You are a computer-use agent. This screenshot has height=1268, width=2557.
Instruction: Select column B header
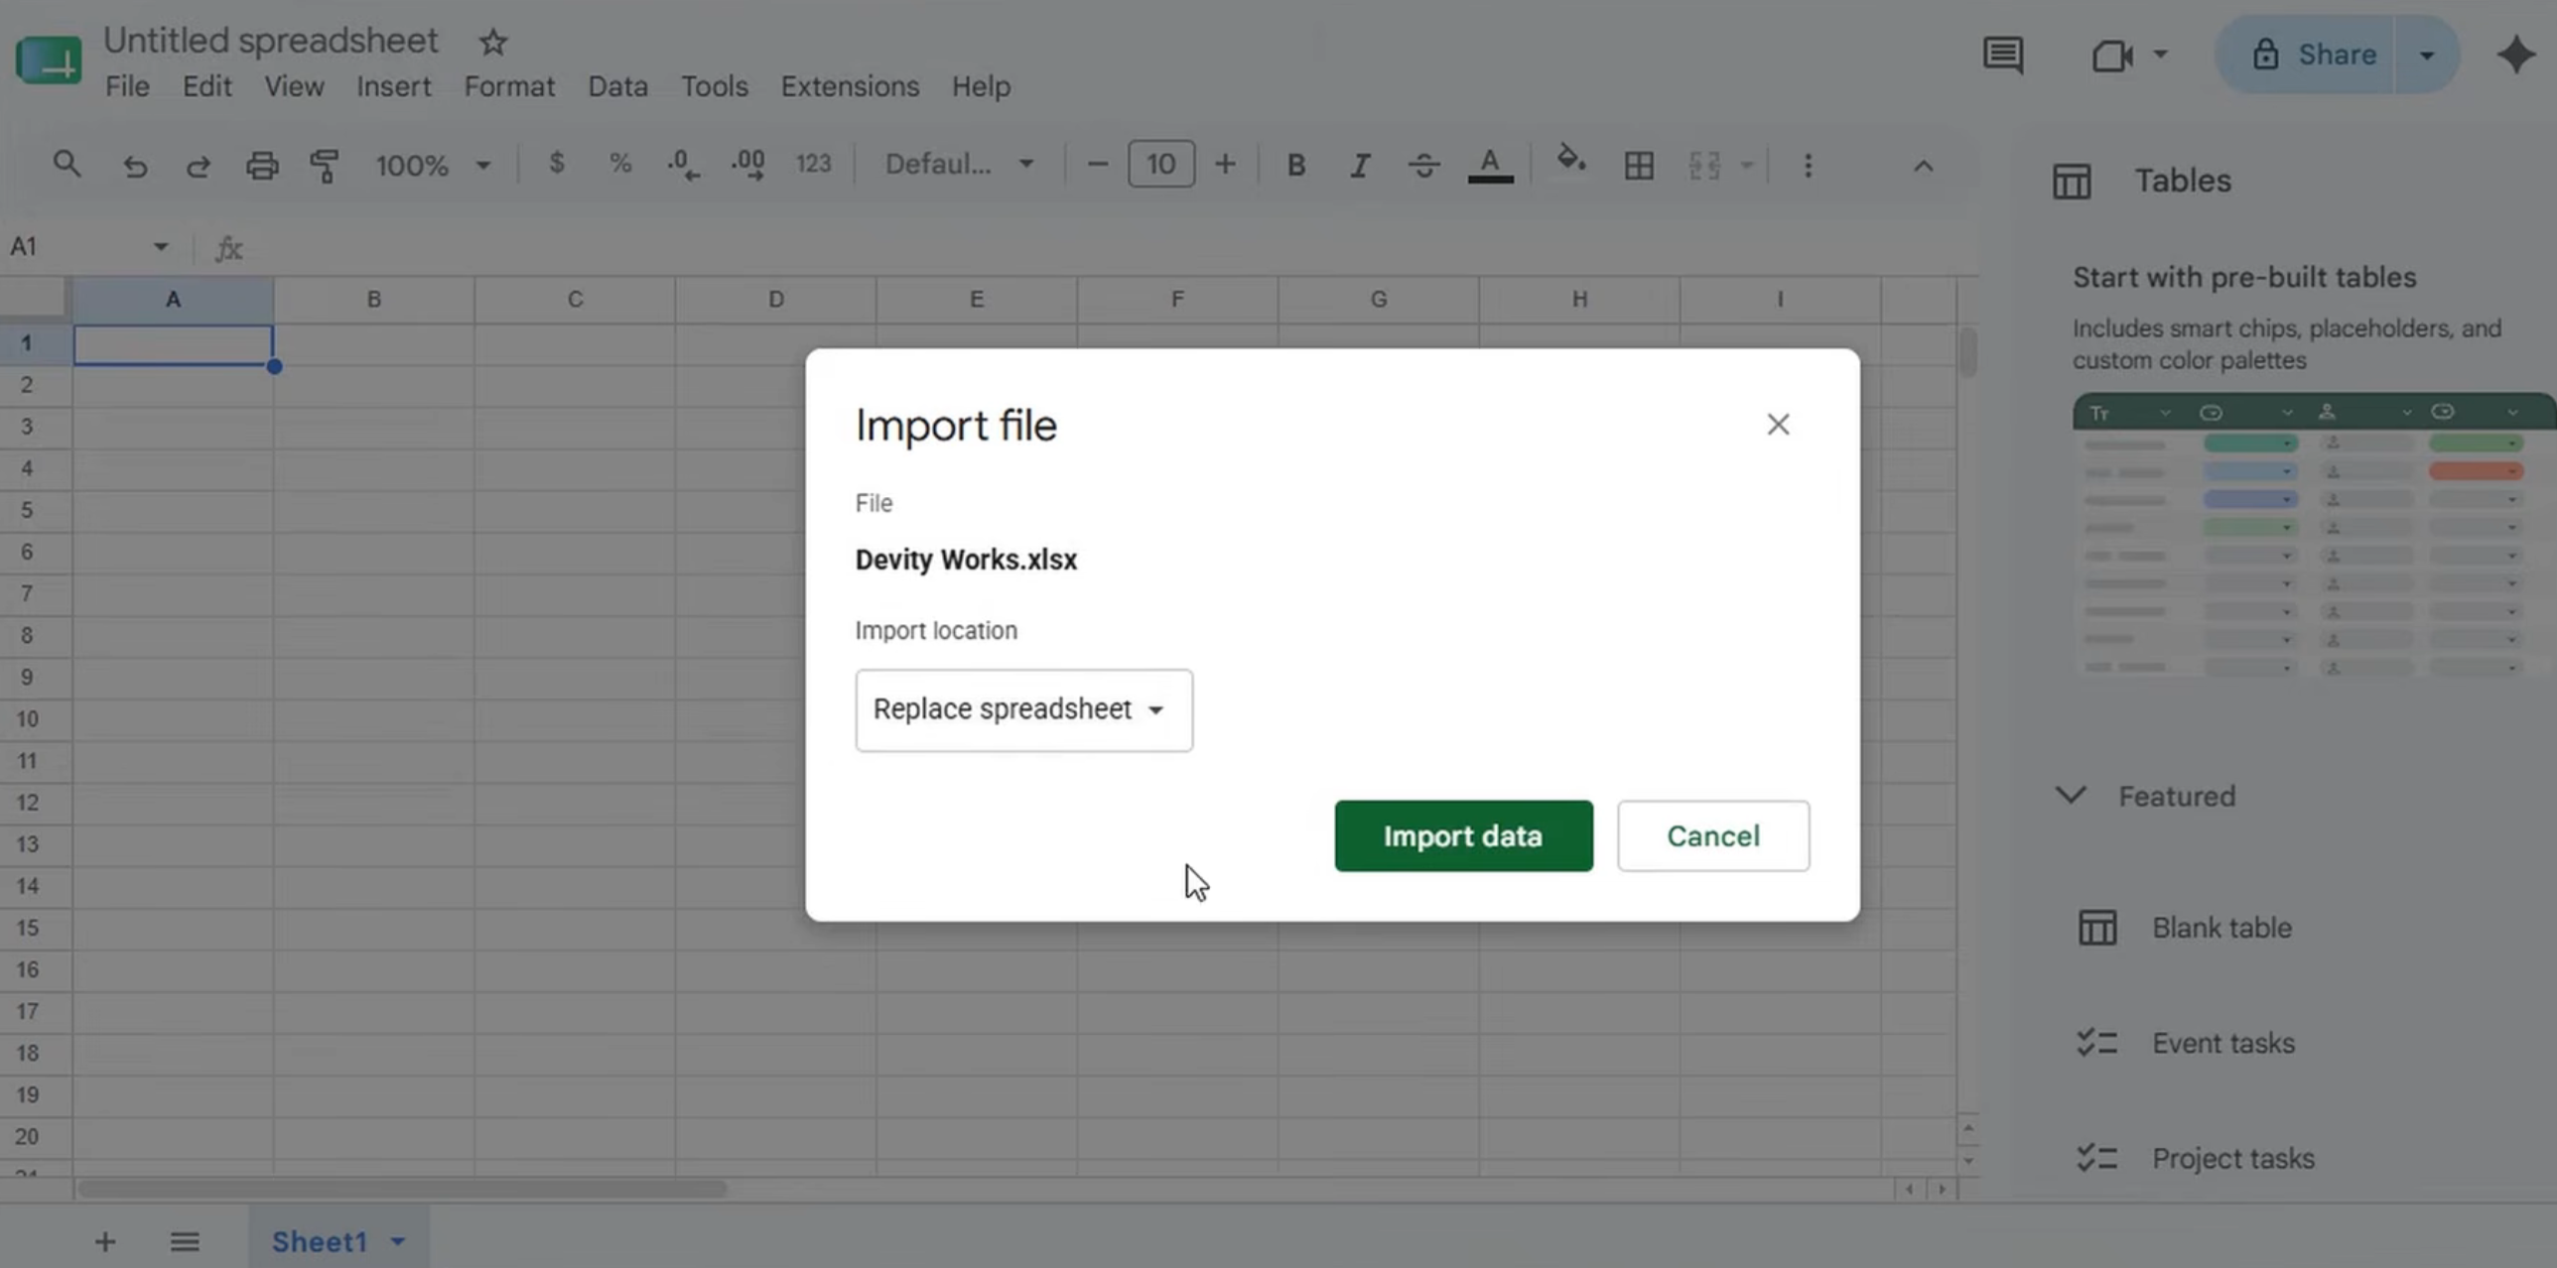tap(374, 300)
